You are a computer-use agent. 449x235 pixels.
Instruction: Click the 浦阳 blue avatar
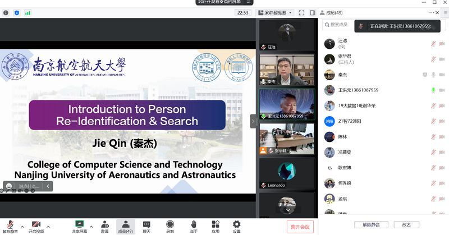tap(329, 121)
